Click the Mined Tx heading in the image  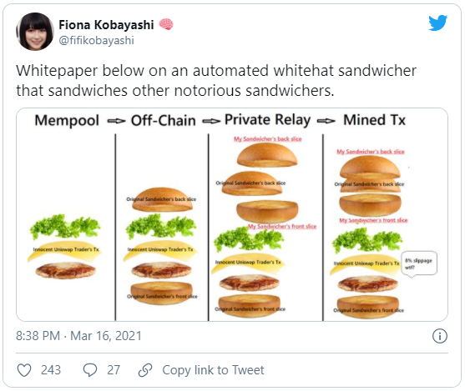(x=374, y=120)
